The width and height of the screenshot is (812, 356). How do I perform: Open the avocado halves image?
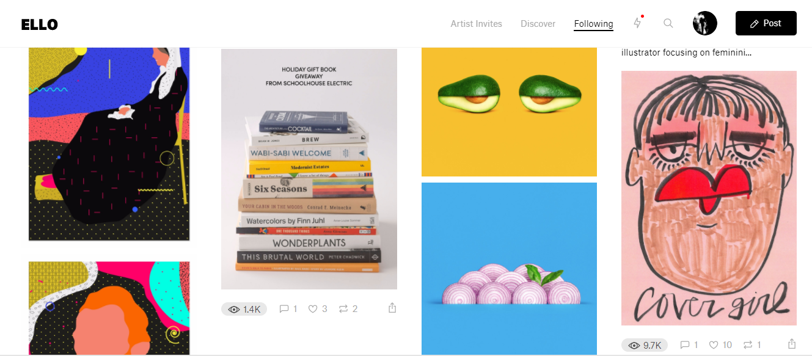tap(509, 112)
